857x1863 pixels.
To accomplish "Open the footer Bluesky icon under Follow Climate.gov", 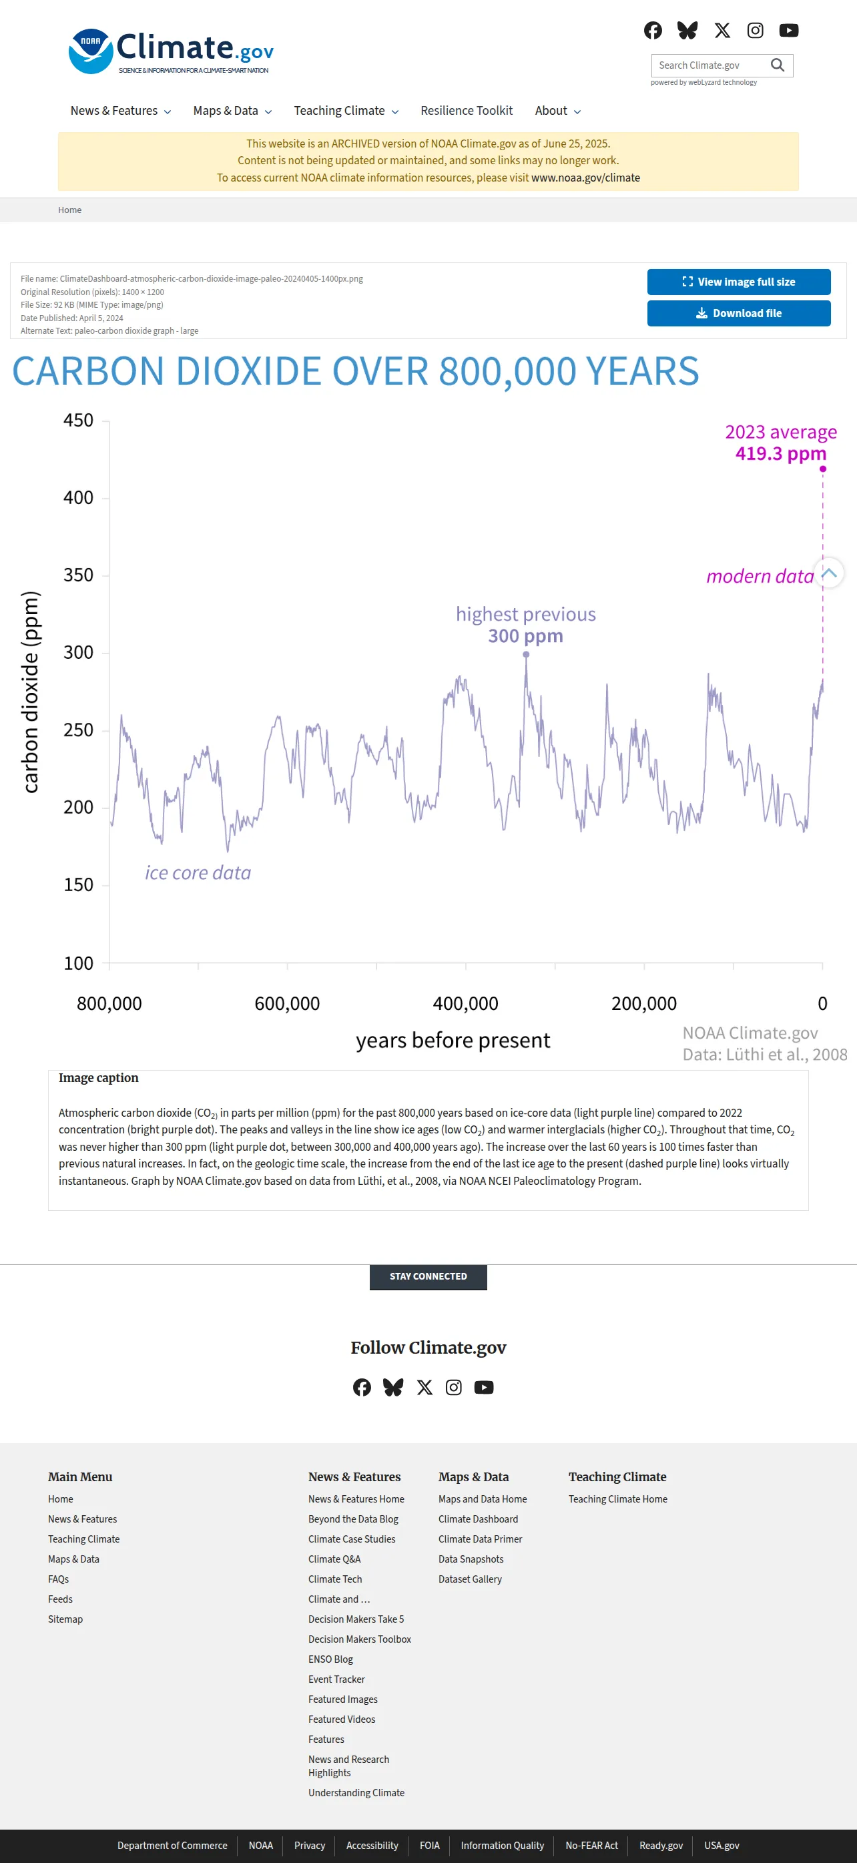I will [x=392, y=1387].
